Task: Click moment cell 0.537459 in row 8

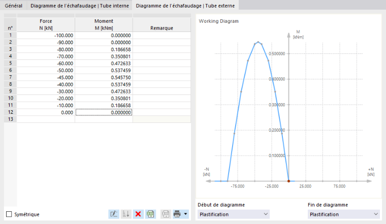Action: [104, 84]
